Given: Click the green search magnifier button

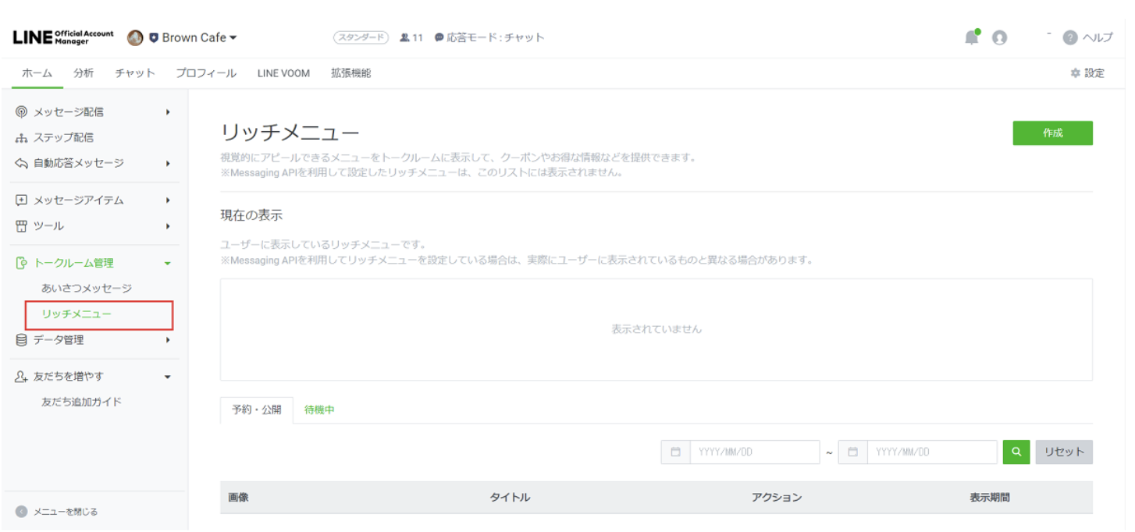Looking at the screenshot, I should pos(1016,452).
